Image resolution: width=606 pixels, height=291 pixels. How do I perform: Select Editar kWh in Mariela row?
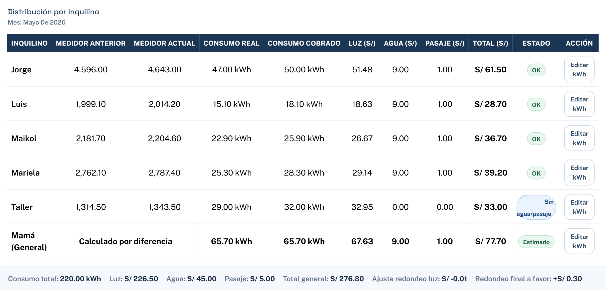[579, 173]
